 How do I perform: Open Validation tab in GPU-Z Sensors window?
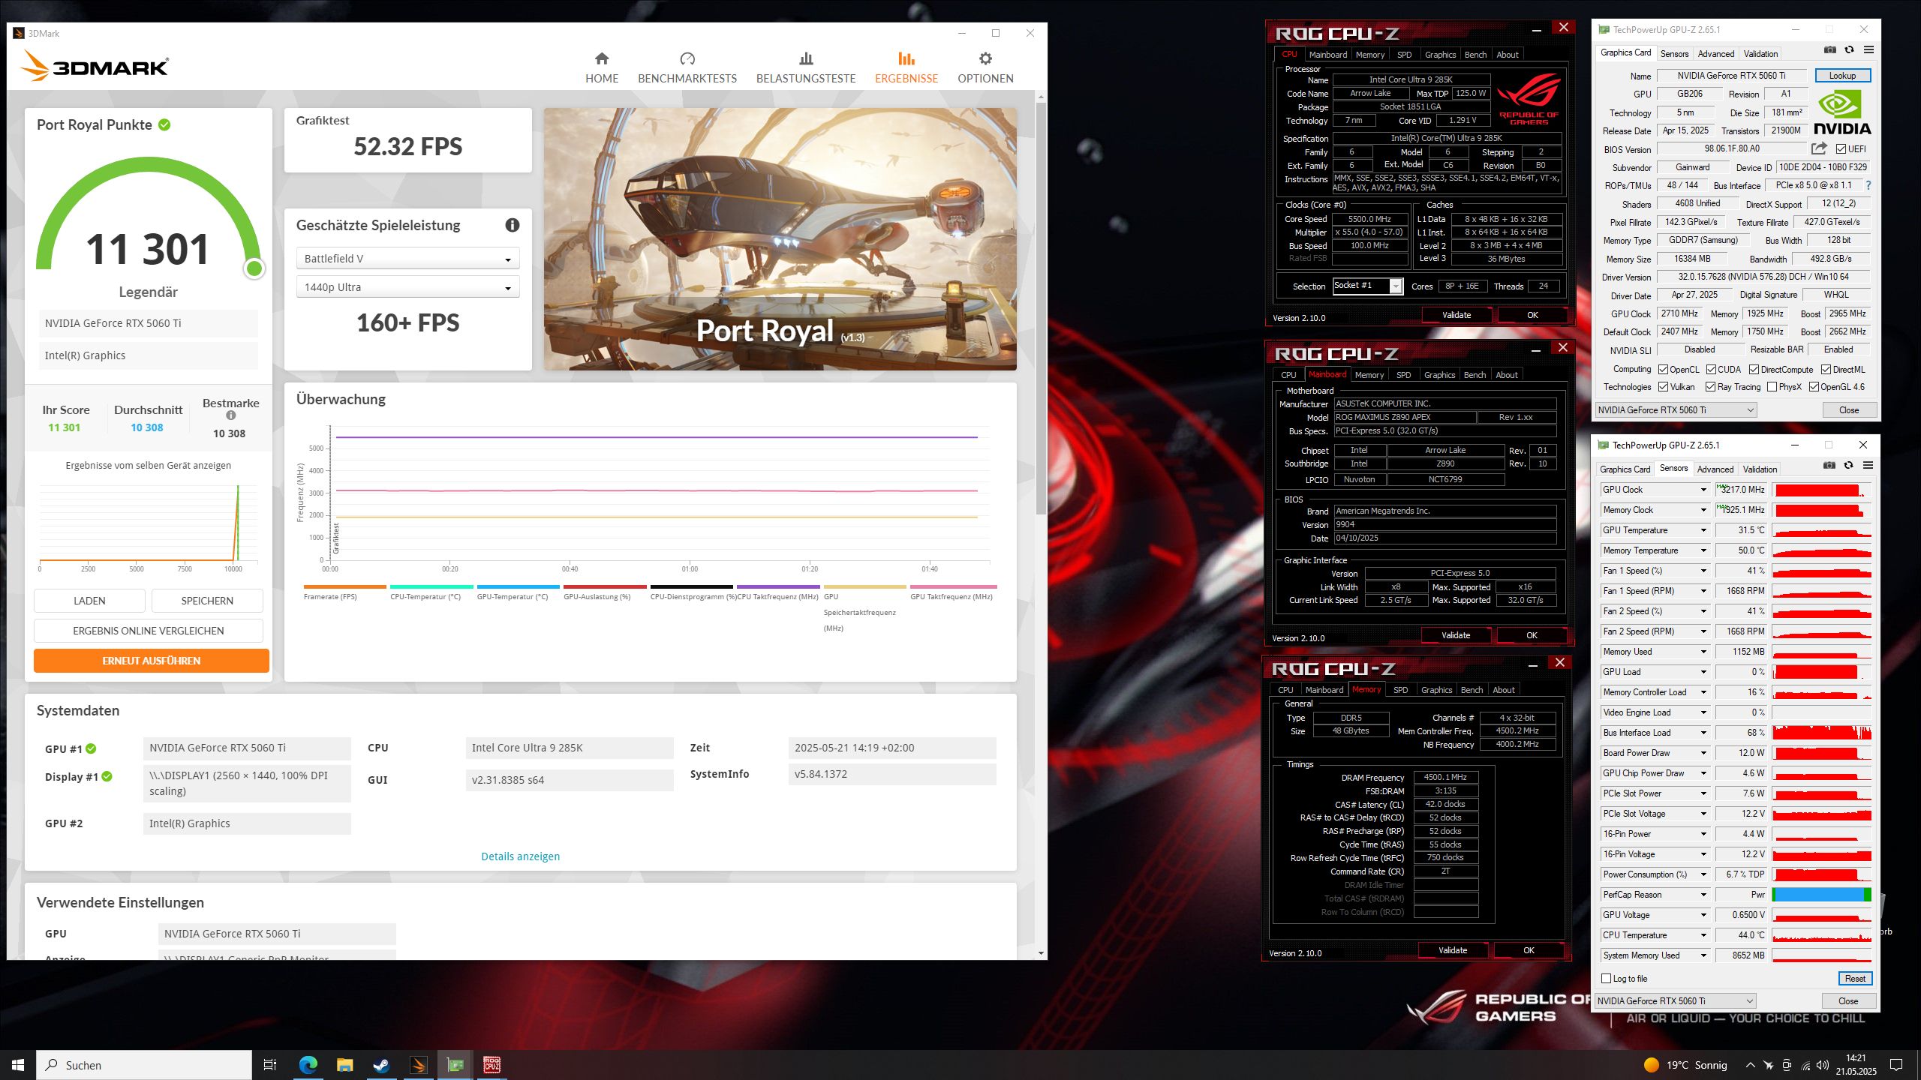click(1760, 469)
